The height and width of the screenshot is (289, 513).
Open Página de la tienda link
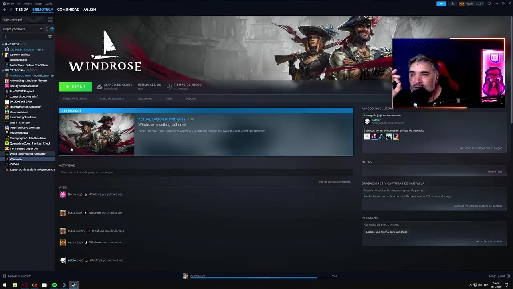[x=75, y=98]
